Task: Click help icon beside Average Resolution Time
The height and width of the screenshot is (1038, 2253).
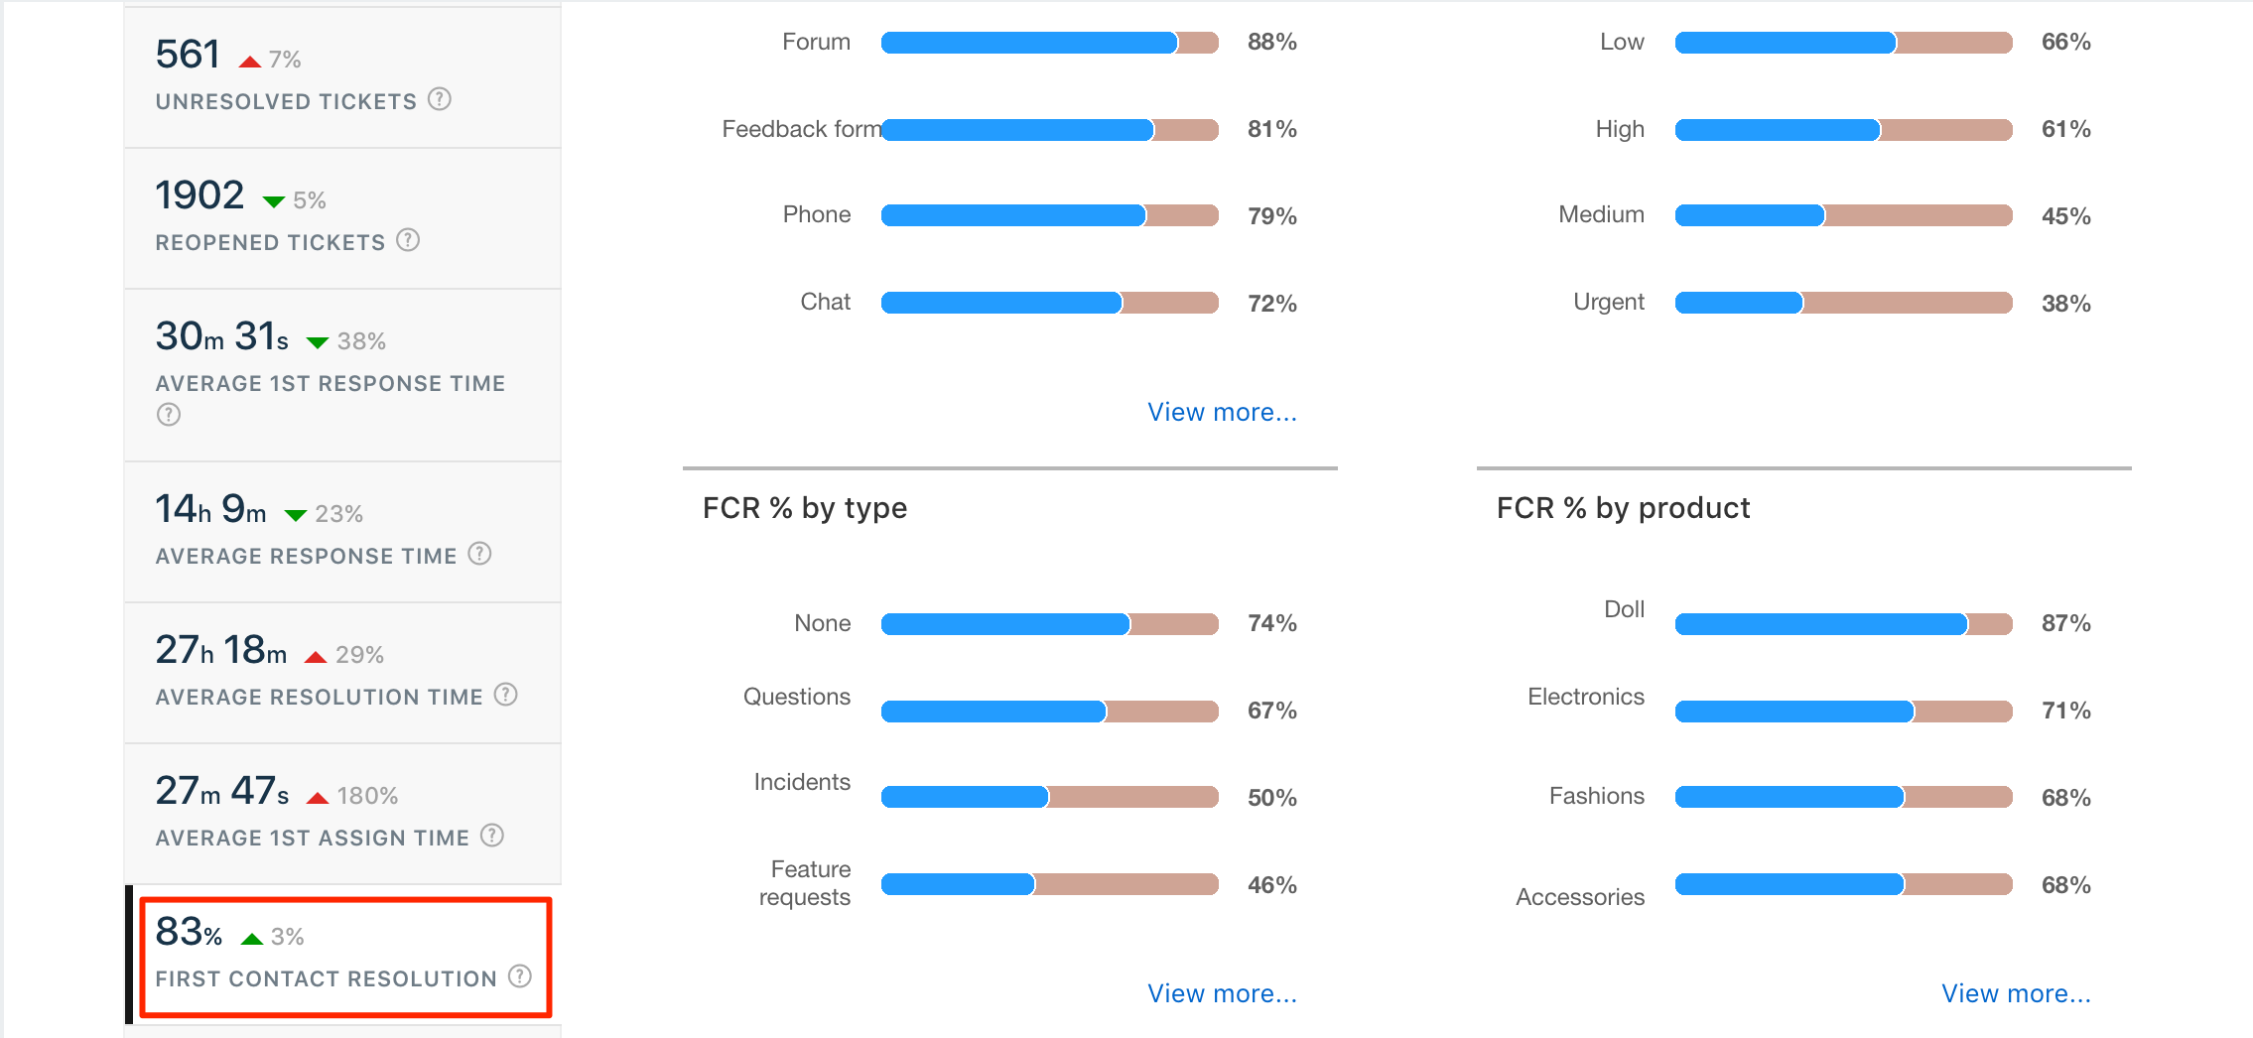Action: 506,695
